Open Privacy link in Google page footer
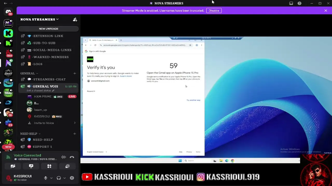 (189, 152)
